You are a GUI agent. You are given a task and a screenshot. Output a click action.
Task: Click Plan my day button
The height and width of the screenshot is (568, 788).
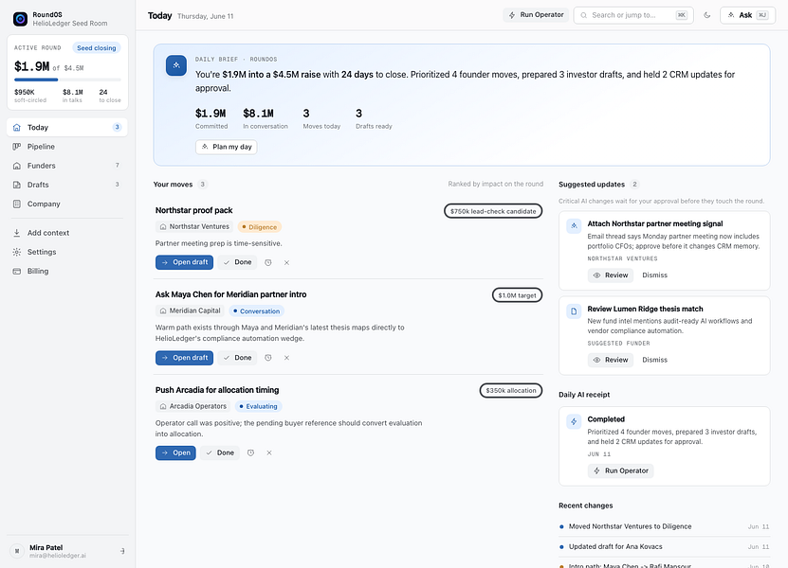pyautogui.click(x=226, y=147)
